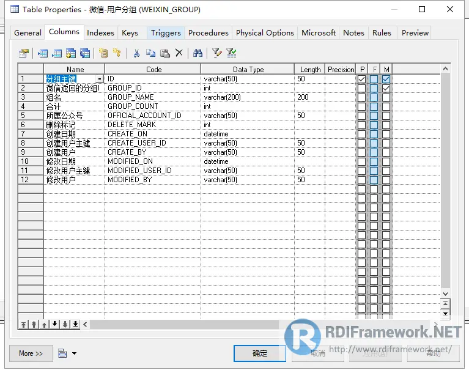Toggle M checkbox for OFFICIAL_ACCOUNT_ID row
The image size is (469, 373).
point(386,116)
